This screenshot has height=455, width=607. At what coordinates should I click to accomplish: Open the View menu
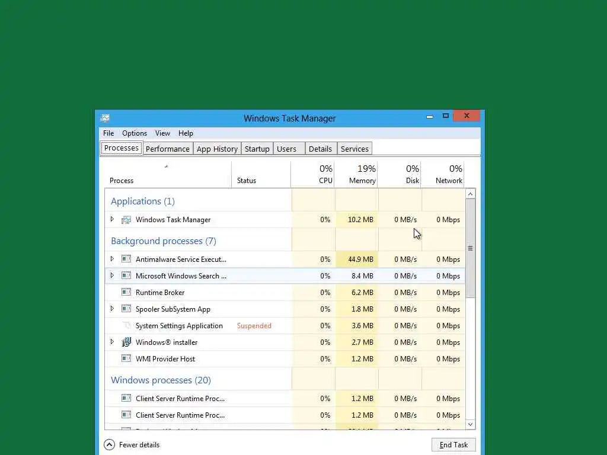click(162, 133)
